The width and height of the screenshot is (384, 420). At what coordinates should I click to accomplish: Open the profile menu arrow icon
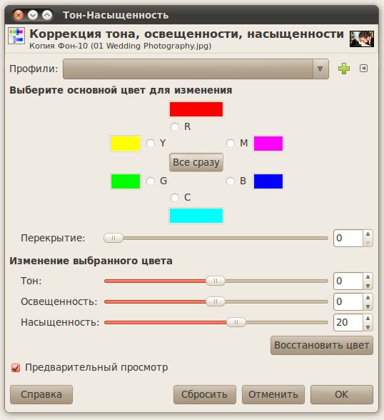click(363, 69)
